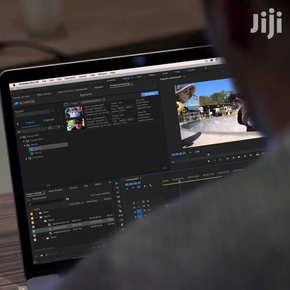Viewport: 290px width, 290px height.
Task: Step forward one frame in program monitor
Action: [245, 156]
